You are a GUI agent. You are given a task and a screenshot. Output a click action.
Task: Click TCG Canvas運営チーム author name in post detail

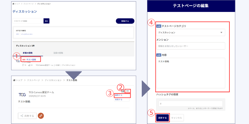(x=41, y=92)
